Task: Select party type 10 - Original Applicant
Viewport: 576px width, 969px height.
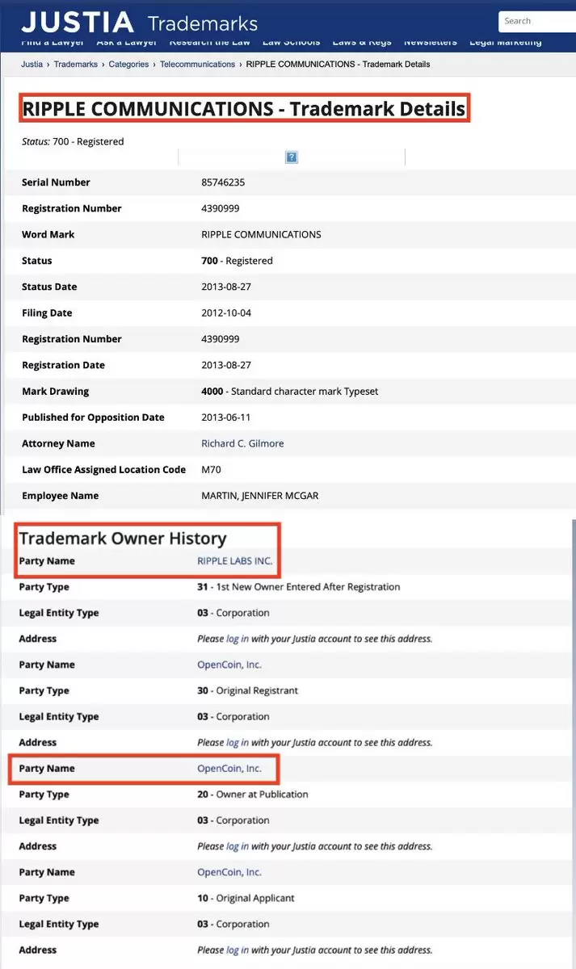Action: click(246, 898)
